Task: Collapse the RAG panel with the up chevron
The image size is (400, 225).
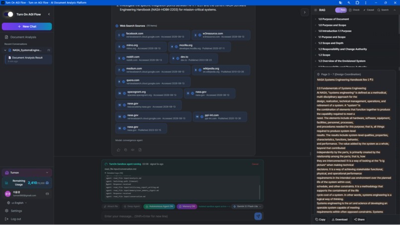Action: [395, 10]
